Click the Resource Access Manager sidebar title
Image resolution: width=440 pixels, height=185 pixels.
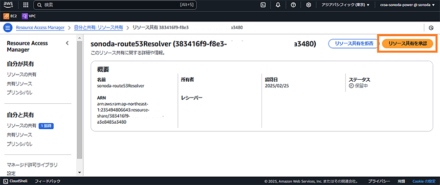(27, 46)
